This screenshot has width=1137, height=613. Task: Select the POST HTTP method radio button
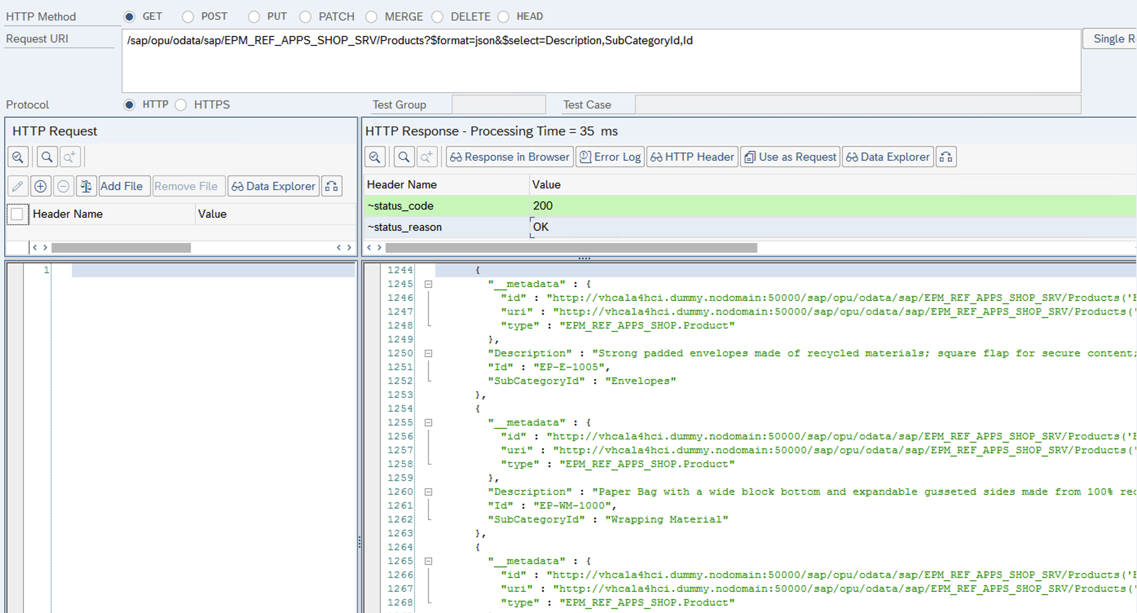[x=188, y=17]
